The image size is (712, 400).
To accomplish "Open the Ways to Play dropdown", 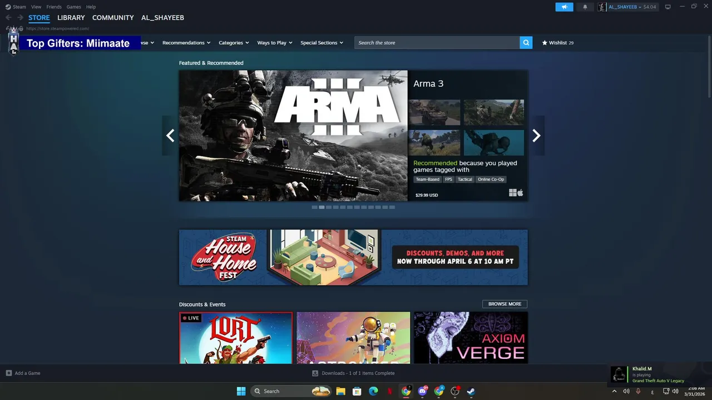I will click(275, 43).
